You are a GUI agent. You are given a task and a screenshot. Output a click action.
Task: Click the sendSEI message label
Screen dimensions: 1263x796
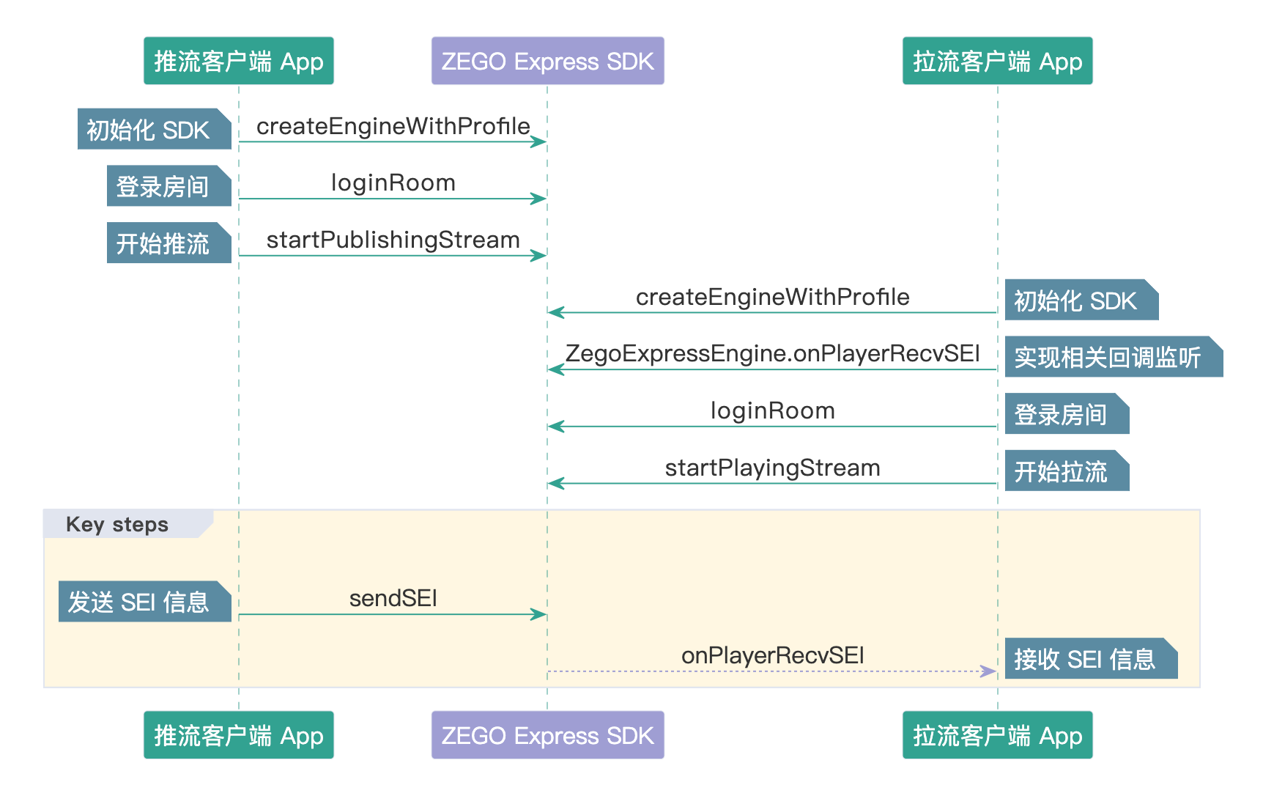tap(393, 598)
